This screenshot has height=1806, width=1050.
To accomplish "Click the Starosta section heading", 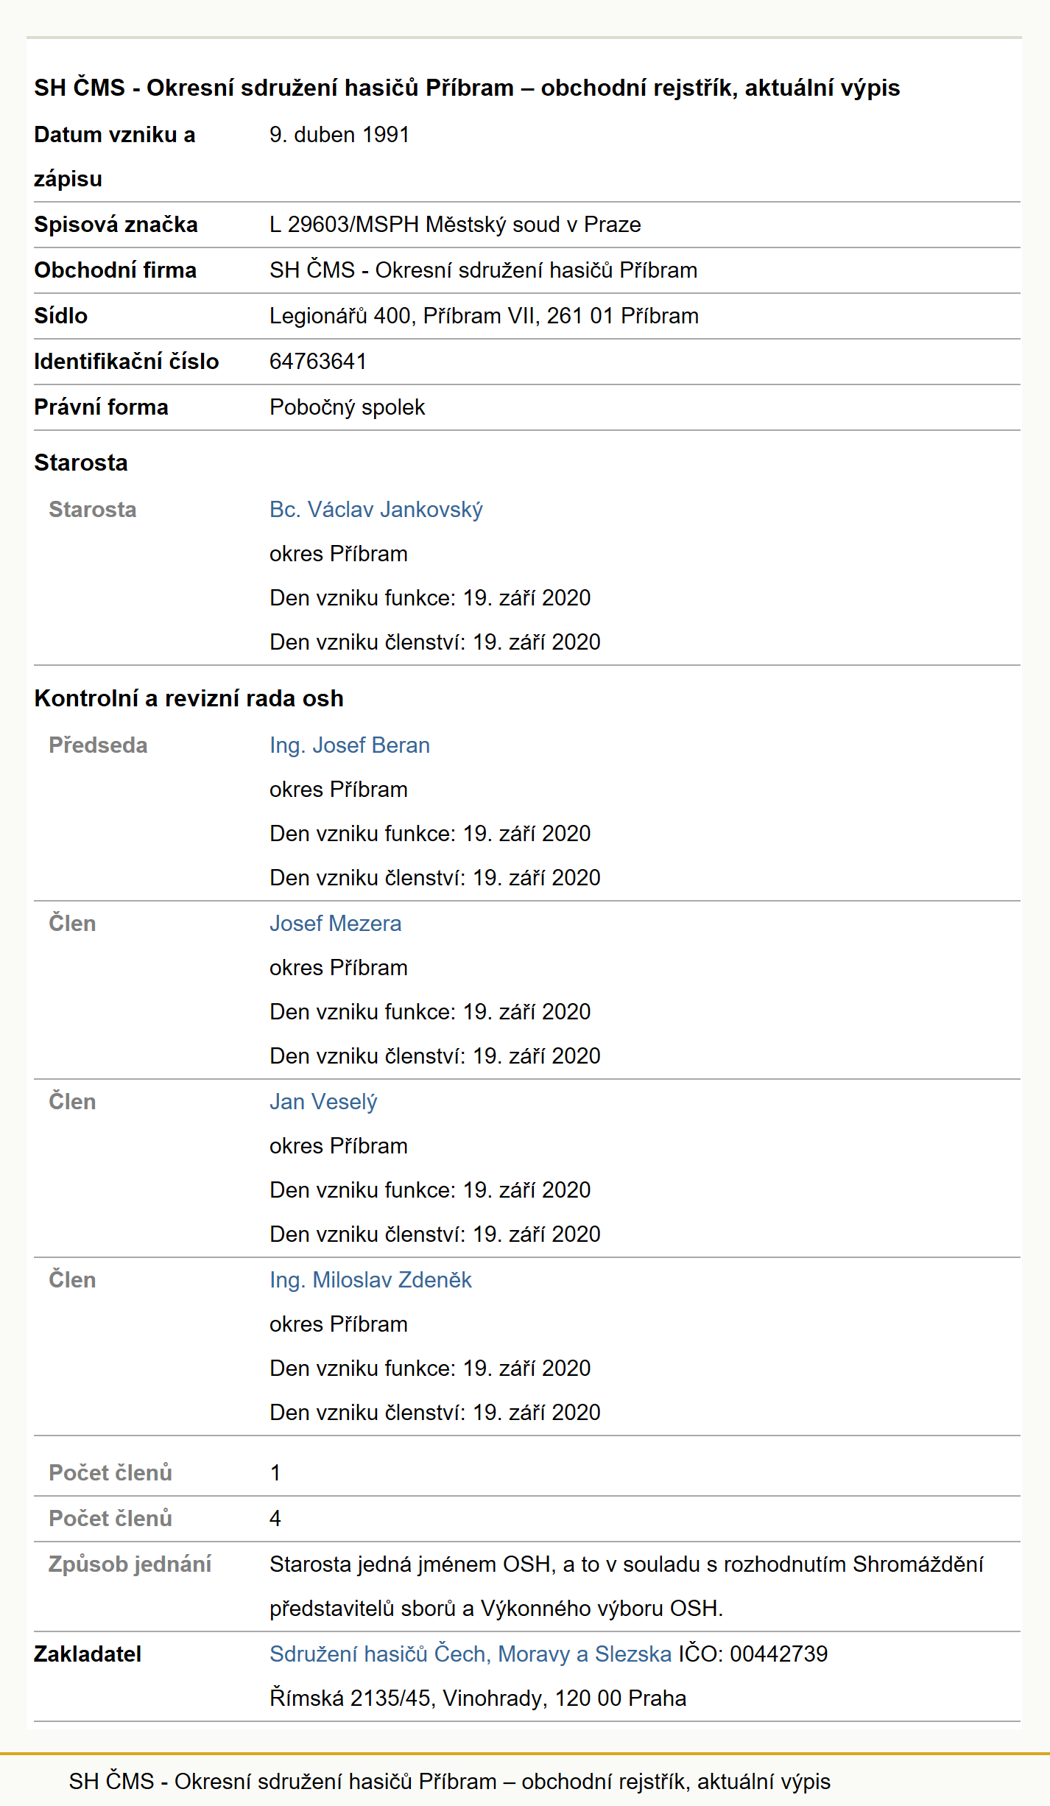I will [81, 463].
